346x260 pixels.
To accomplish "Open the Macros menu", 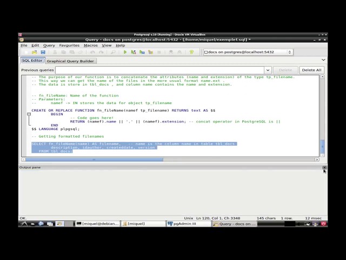I will 90,45.
